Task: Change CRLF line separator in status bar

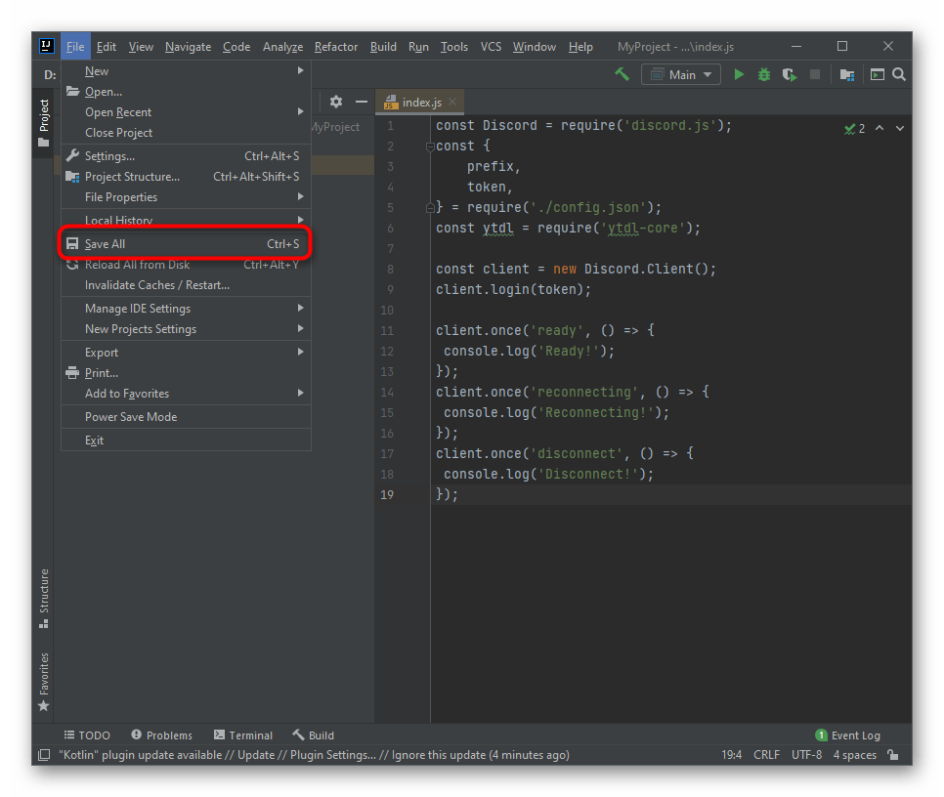Action: (x=766, y=755)
